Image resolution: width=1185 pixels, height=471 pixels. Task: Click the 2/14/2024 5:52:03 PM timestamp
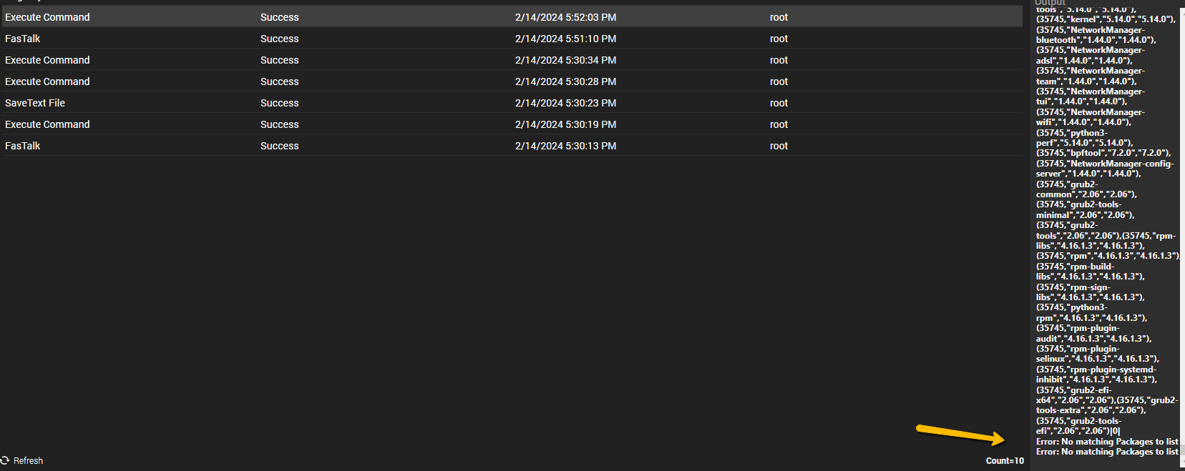(x=565, y=17)
